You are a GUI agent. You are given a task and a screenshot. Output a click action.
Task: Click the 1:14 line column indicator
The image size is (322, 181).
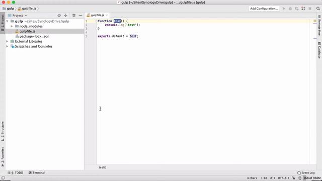pos(264,178)
